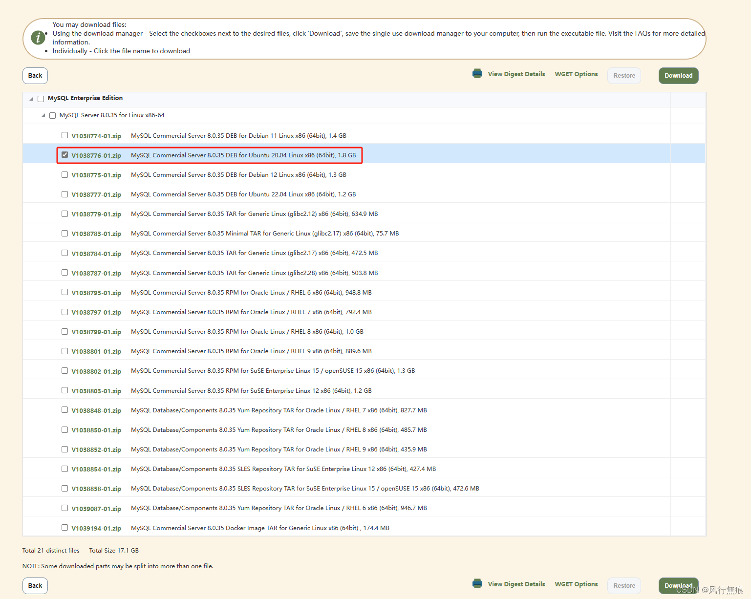The height and width of the screenshot is (599, 751).
Task: Open the V1038777-01.zip file link
Action: coord(96,195)
